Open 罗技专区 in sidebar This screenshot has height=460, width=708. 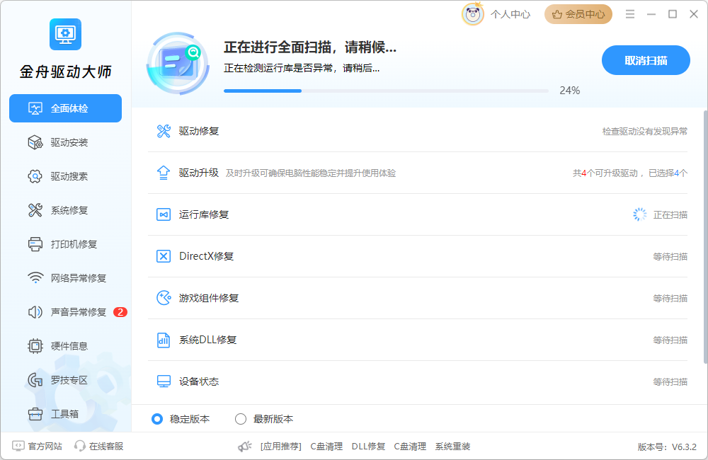(x=65, y=380)
